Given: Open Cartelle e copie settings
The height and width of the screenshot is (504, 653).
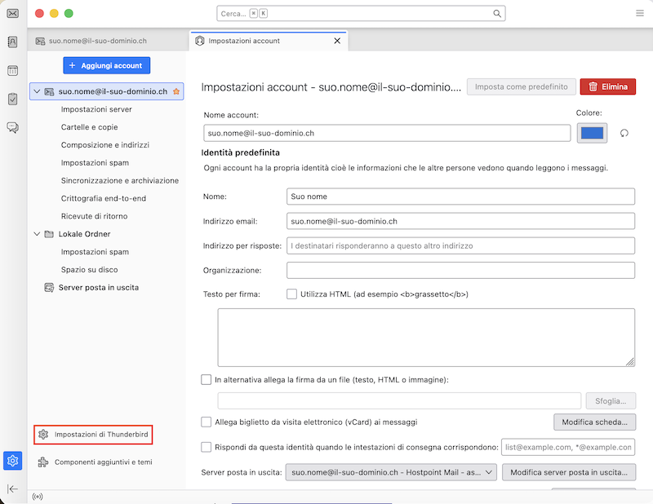Looking at the screenshot, I should tap(90, 127).
